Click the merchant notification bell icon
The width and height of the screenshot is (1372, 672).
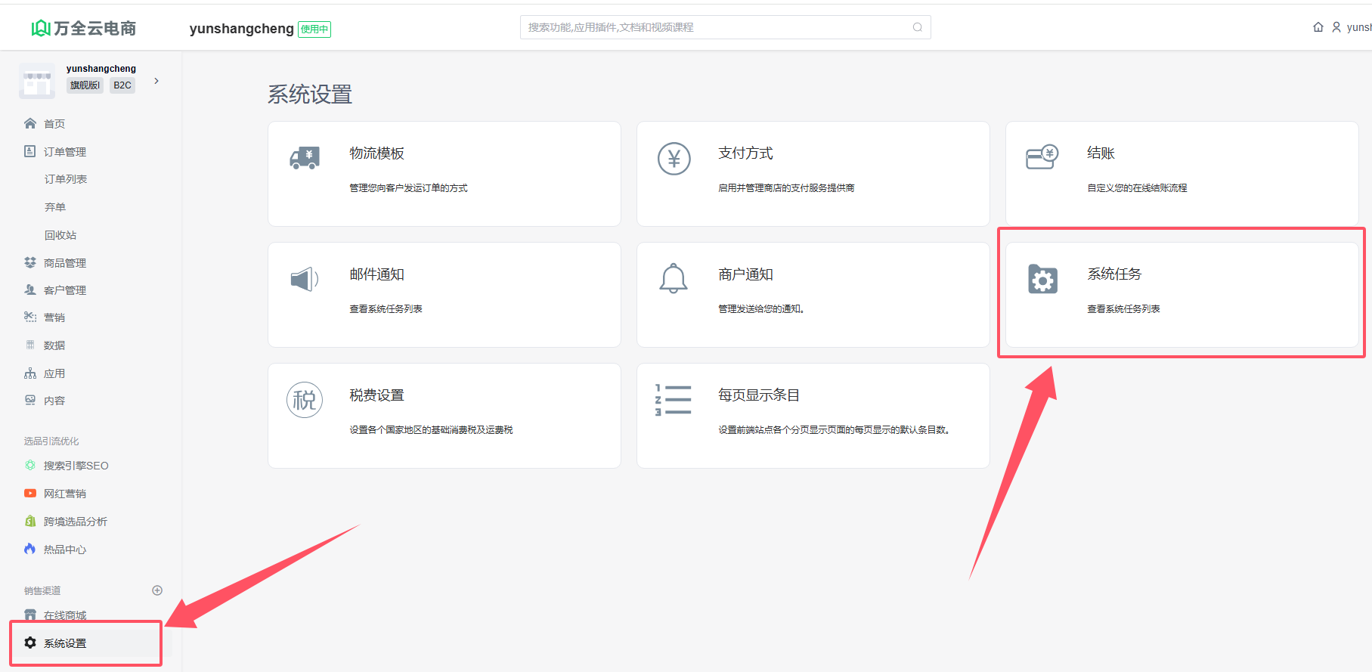673,279
